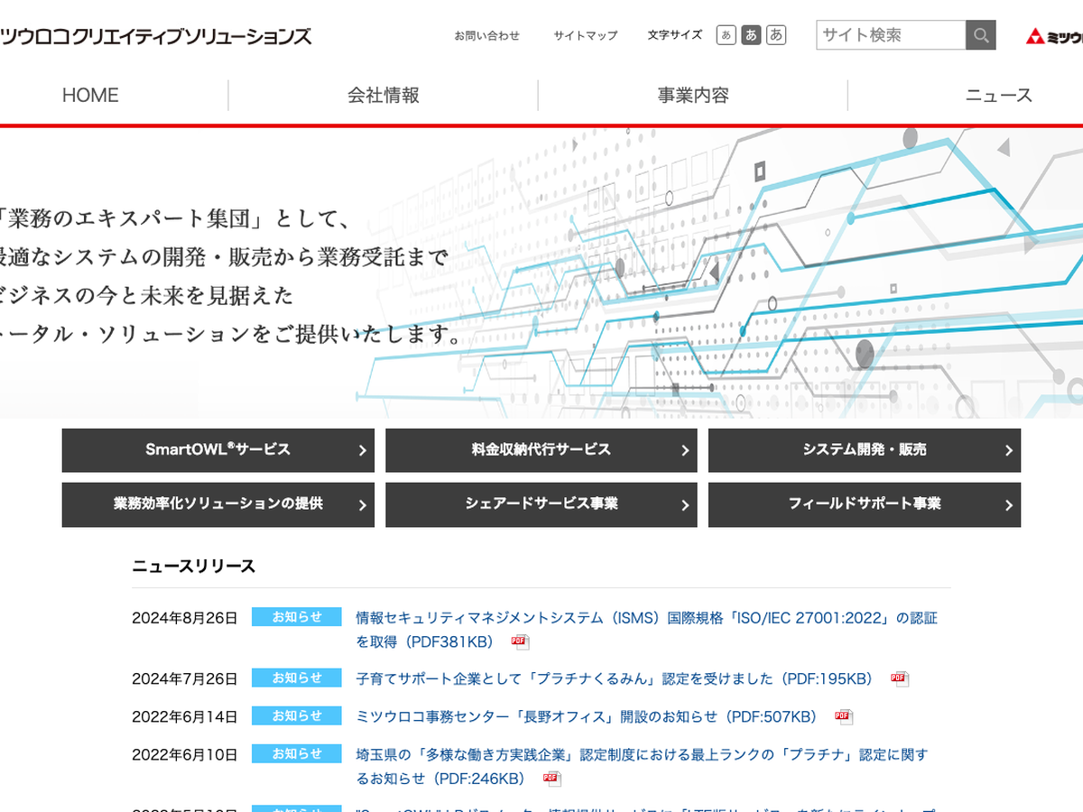The width and height of the screenshot is (1083, 812).
Task: Click the シェアードサービス事業 arrow chevron
Action: (686, 506)
